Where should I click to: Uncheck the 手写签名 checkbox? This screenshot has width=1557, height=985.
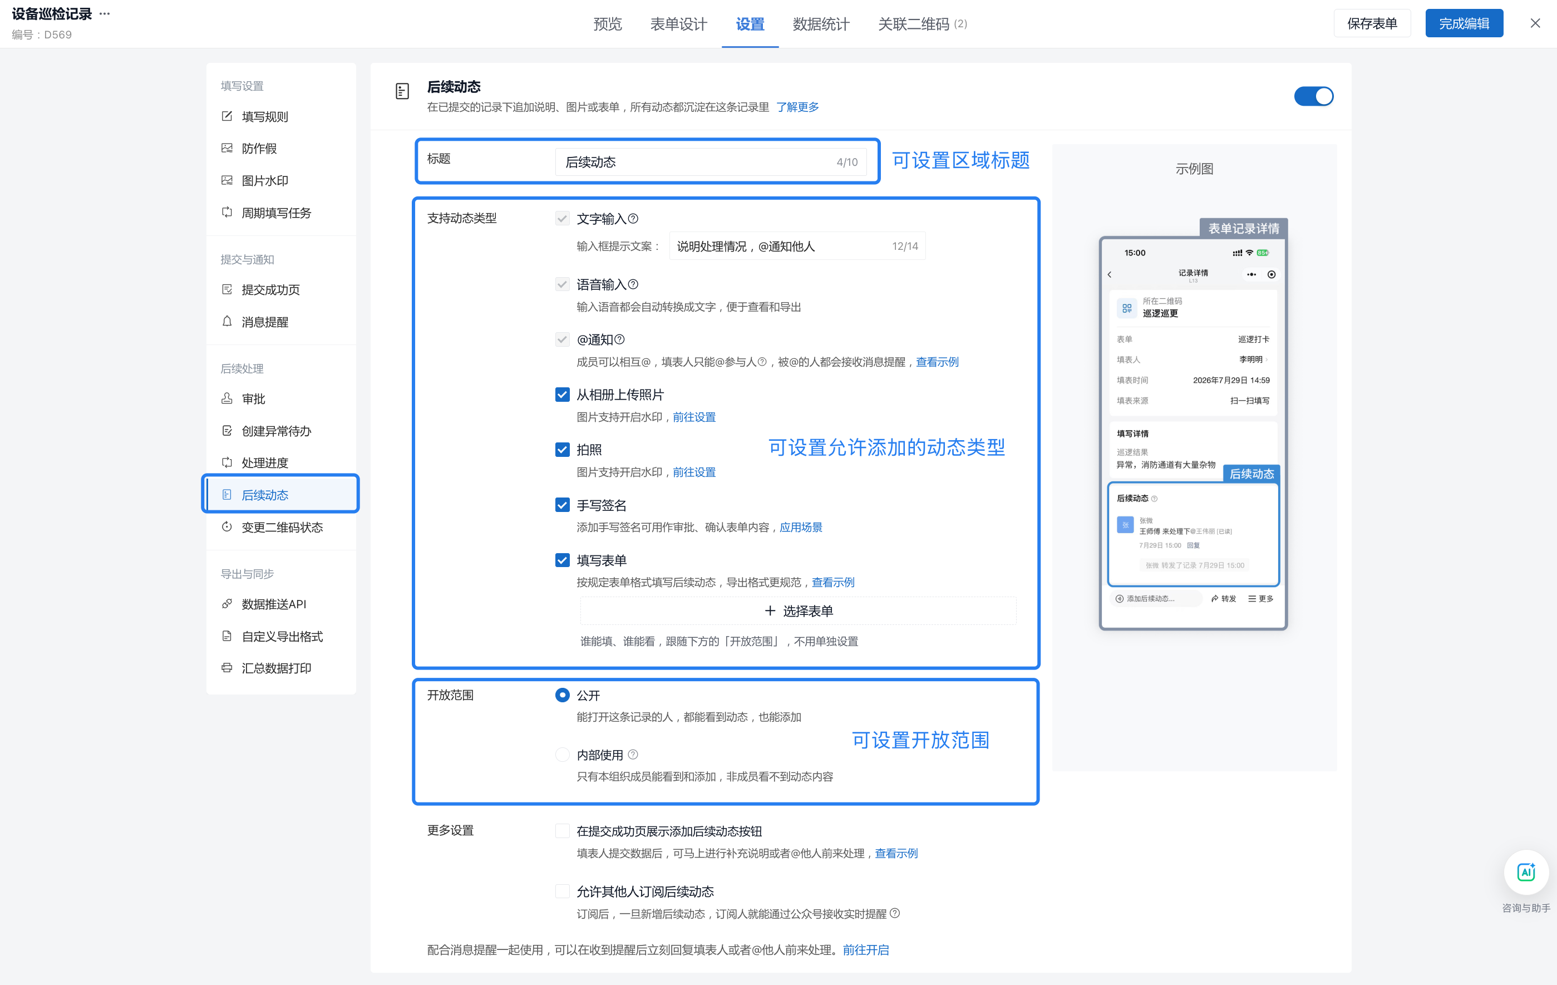coord(563,505)
